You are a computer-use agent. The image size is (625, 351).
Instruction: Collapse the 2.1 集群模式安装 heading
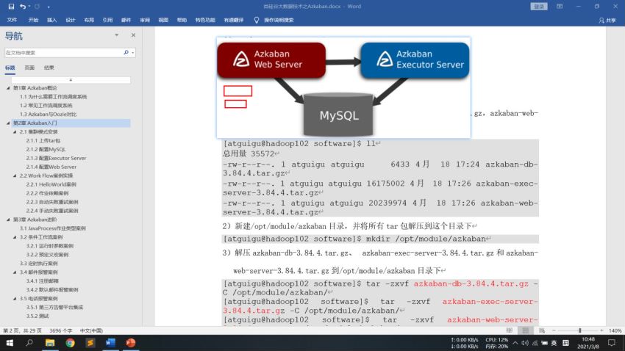[15, 131]
